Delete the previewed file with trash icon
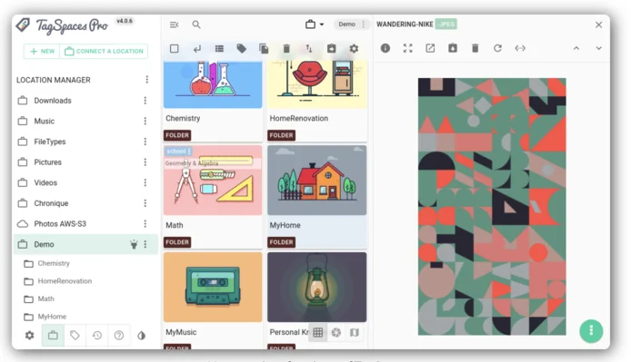Viewport: 631px width, 362px height. pos(476,48)
